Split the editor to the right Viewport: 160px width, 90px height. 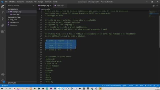click(153, 5)
